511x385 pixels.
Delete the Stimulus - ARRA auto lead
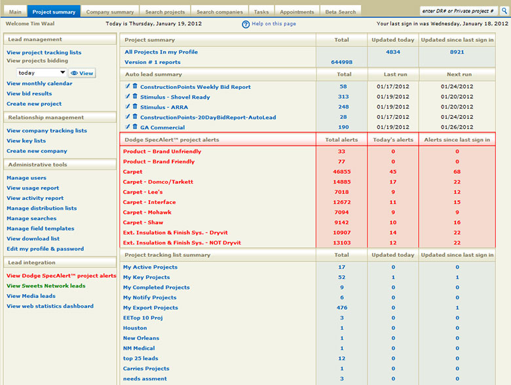pyautogui.click(x=135, y=107)
